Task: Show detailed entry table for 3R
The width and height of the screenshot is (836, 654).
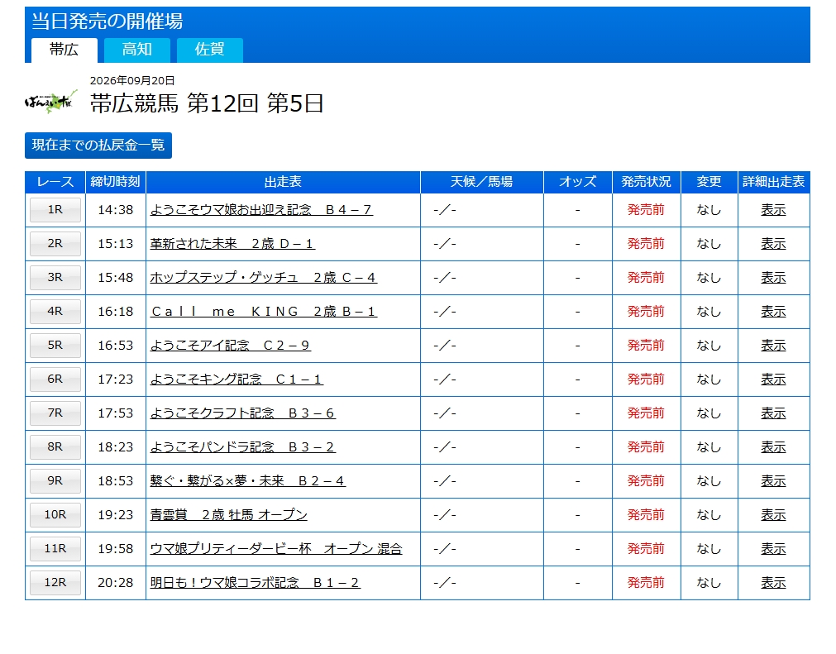Action: pyautogui.click(x=773, y=278)
